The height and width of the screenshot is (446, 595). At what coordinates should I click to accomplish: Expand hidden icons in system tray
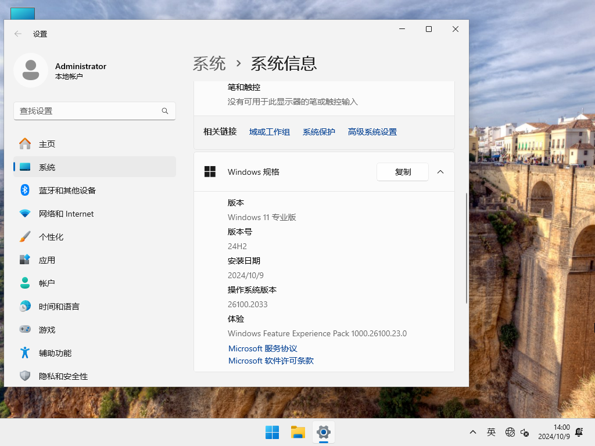(472, 432)
